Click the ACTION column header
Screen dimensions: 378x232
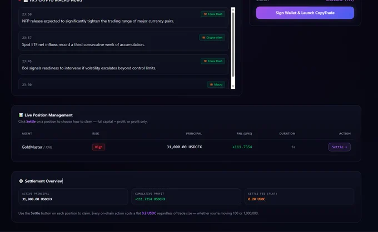[x=345, y=134]
